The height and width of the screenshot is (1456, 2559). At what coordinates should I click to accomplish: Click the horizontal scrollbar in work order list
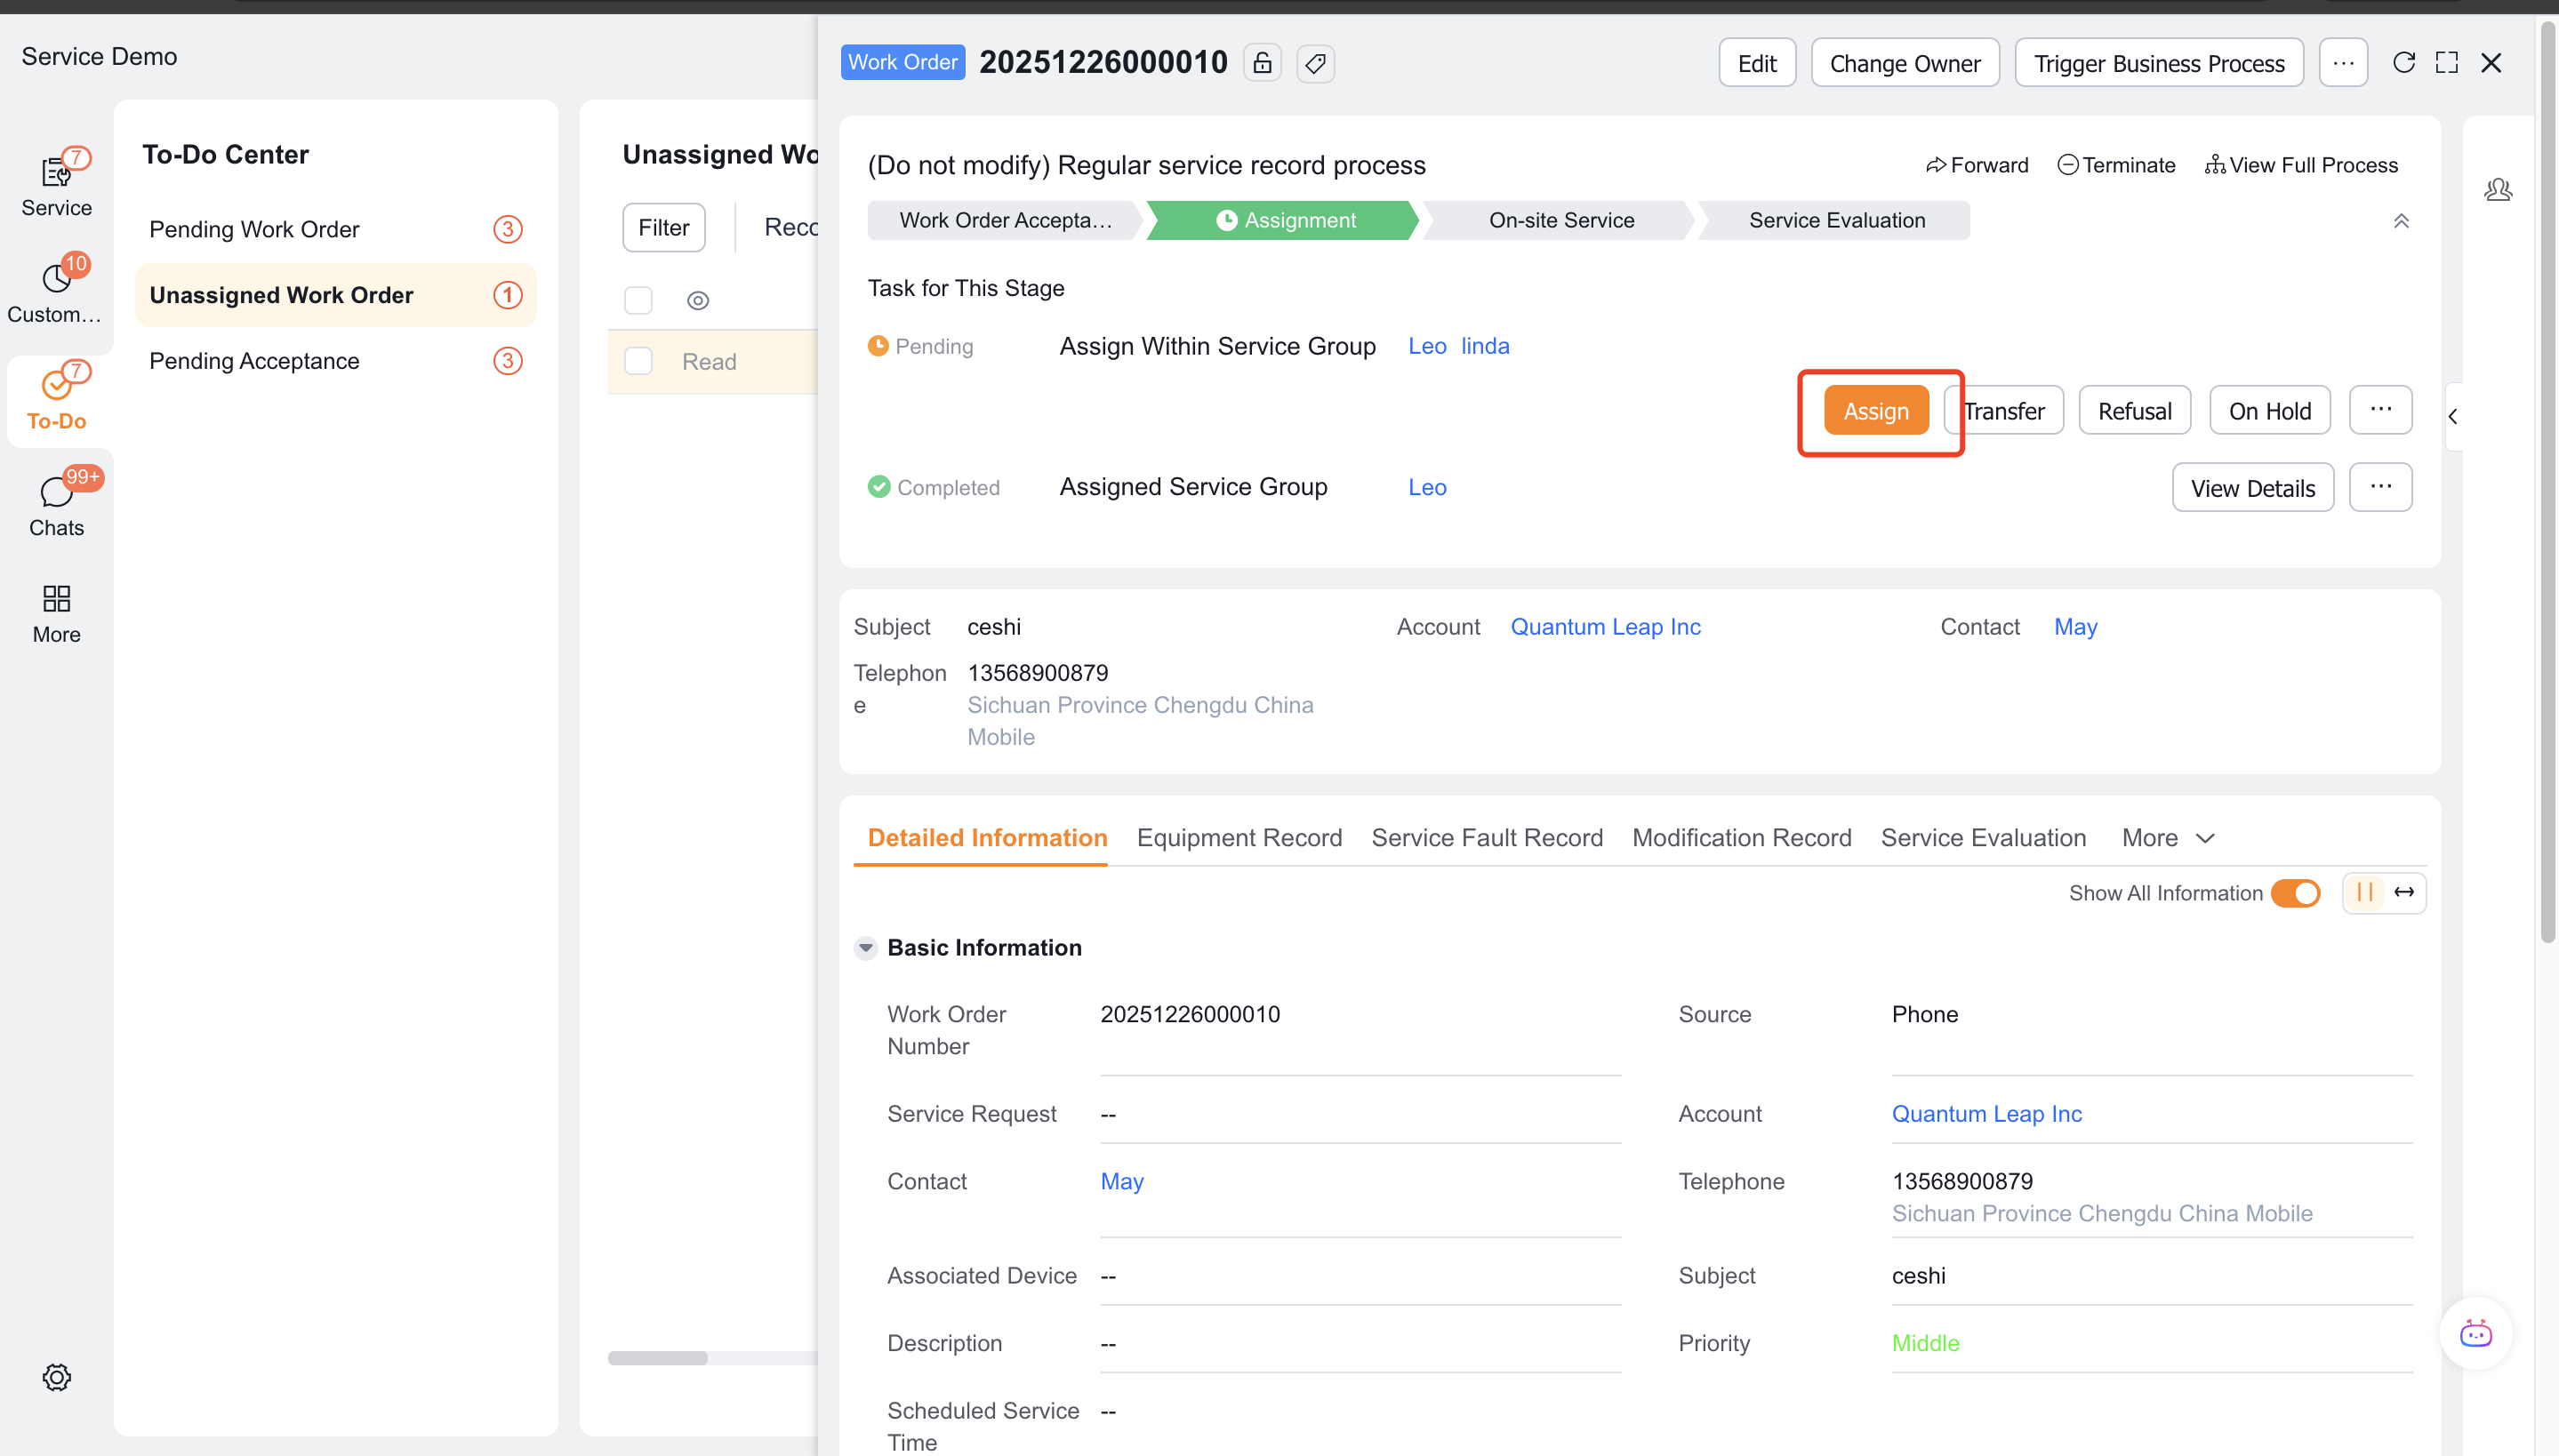(658, 1357)
